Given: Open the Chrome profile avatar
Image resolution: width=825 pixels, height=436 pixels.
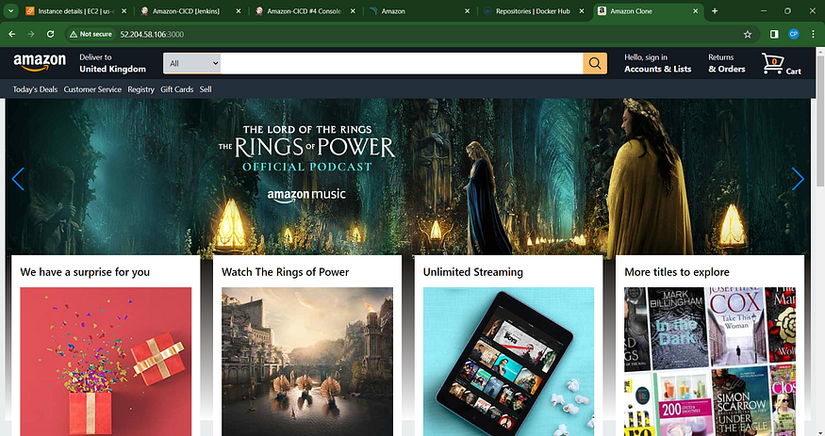Looking at the screenshot, I should click(x=794, y=34).
